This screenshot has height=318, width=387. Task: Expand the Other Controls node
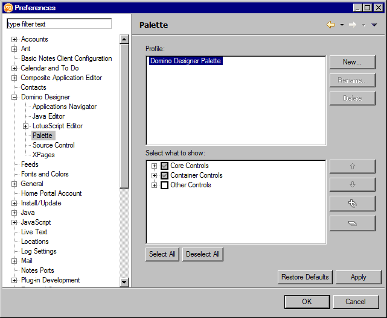(154, 185)
